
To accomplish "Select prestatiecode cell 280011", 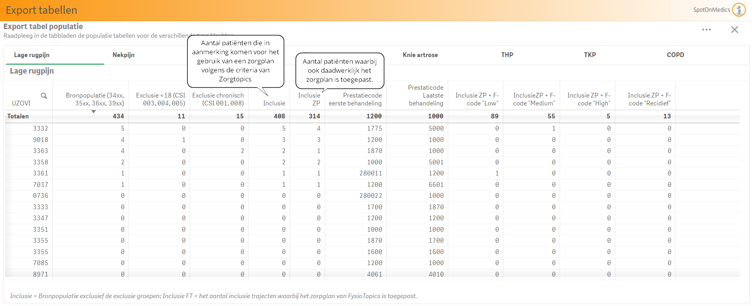I will [x=370, y=173].
